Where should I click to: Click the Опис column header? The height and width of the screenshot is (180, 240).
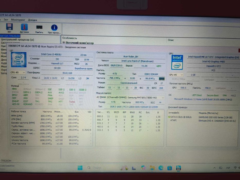171,40
